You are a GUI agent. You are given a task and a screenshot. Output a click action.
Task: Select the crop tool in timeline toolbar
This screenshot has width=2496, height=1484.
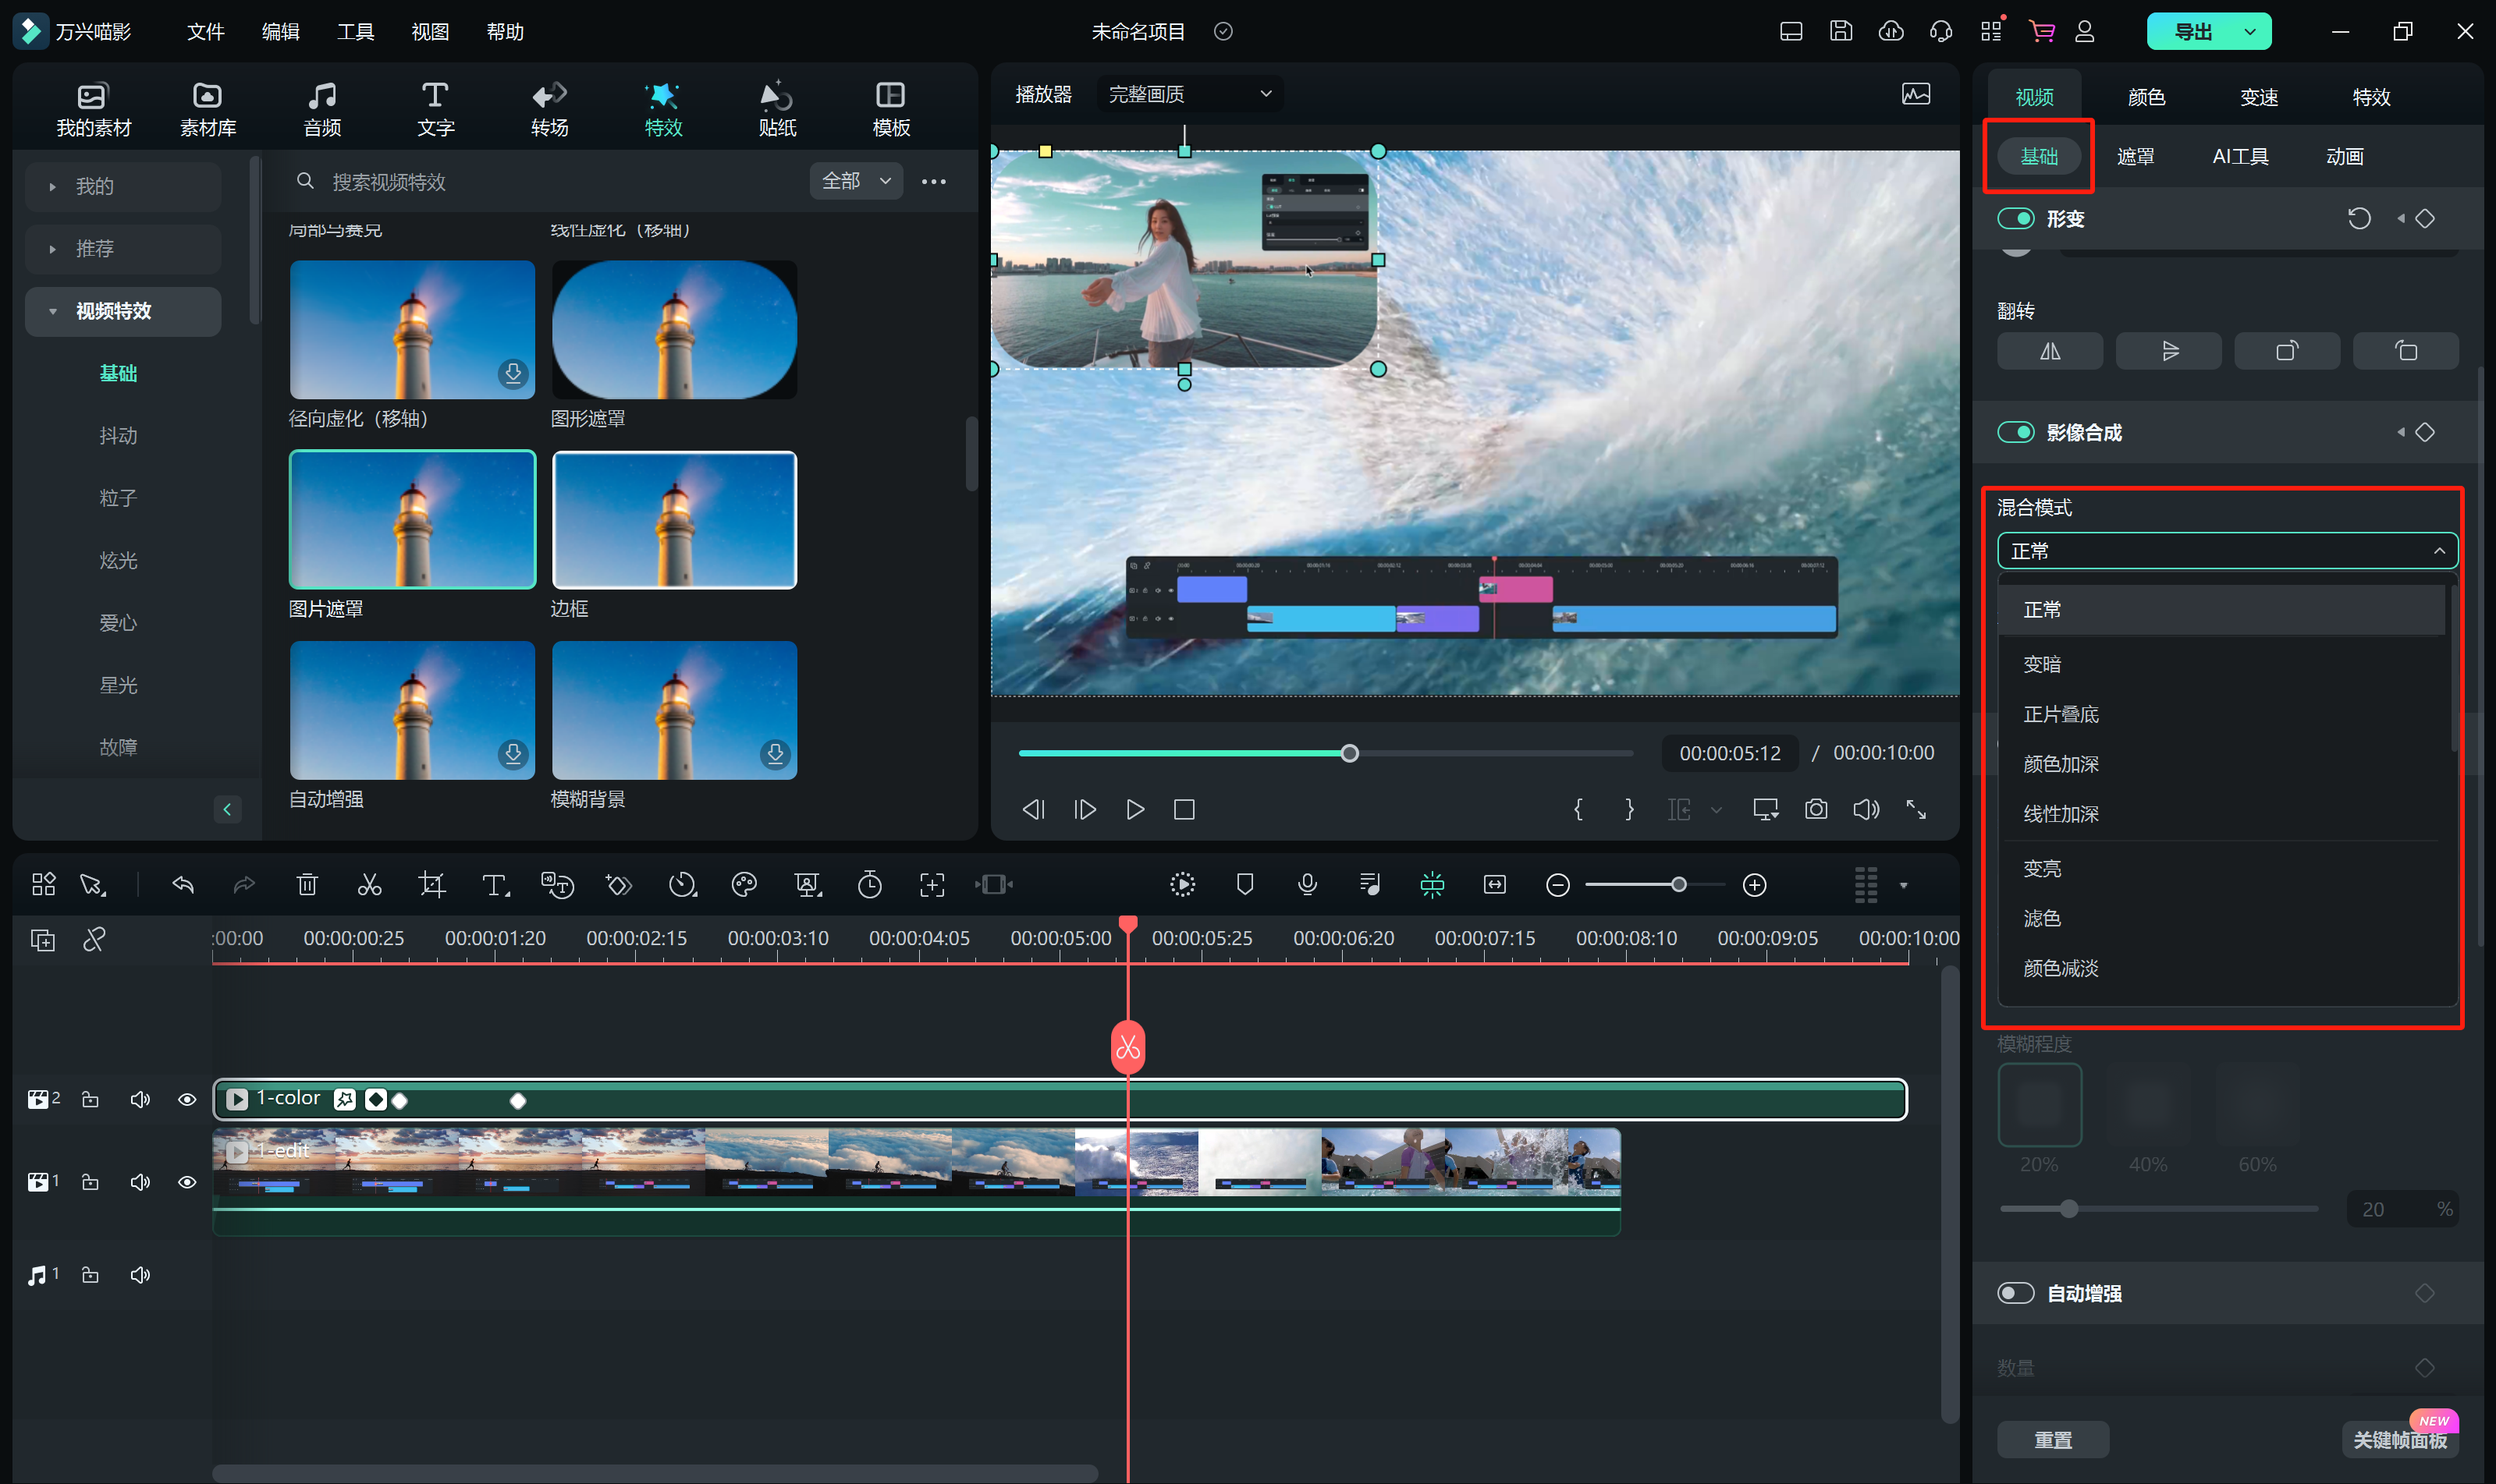click(431, 885)
